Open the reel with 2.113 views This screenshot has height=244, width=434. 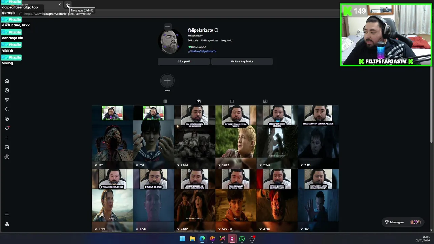tap(318, 137)
